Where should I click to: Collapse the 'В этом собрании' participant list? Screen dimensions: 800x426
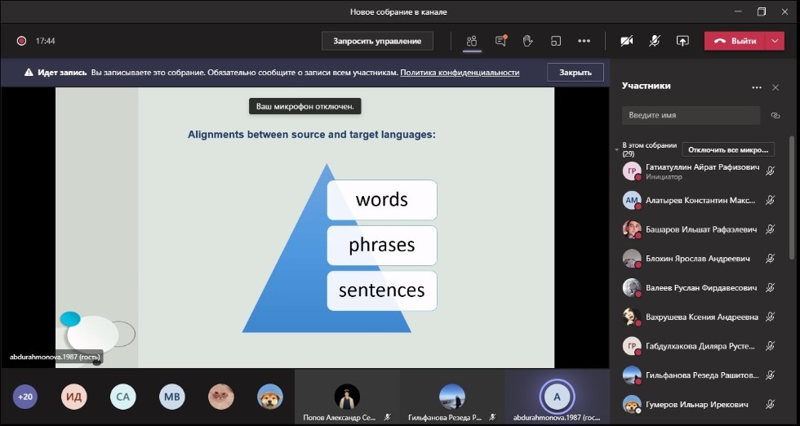(617, 149)
